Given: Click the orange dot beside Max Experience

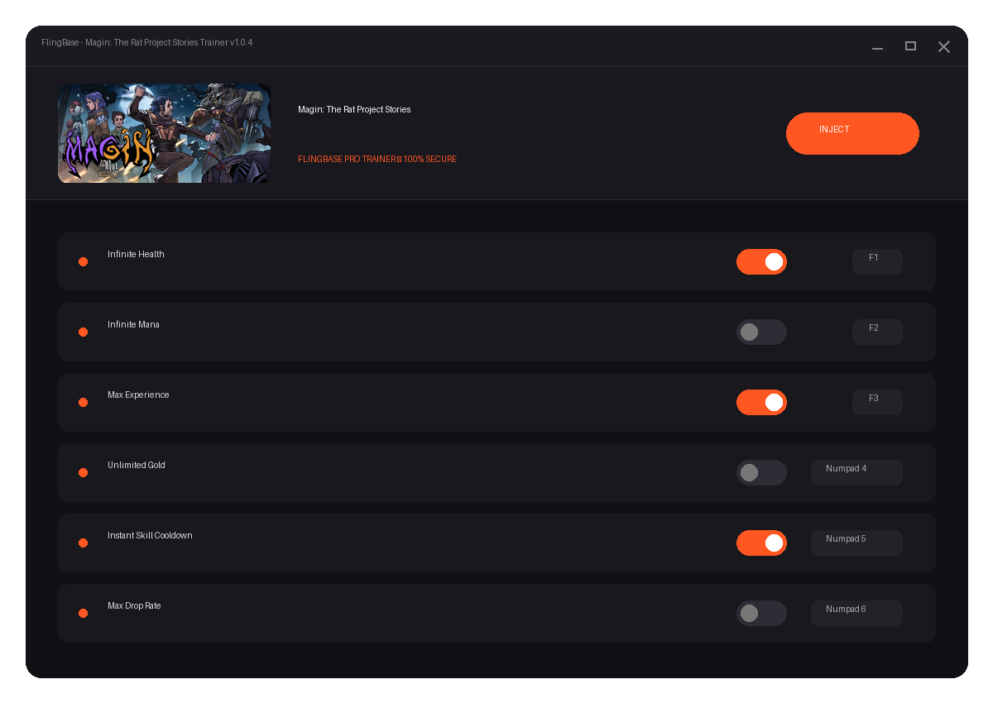Looking at the screenshot, I should pyautogui.click(x=83, y=402).
